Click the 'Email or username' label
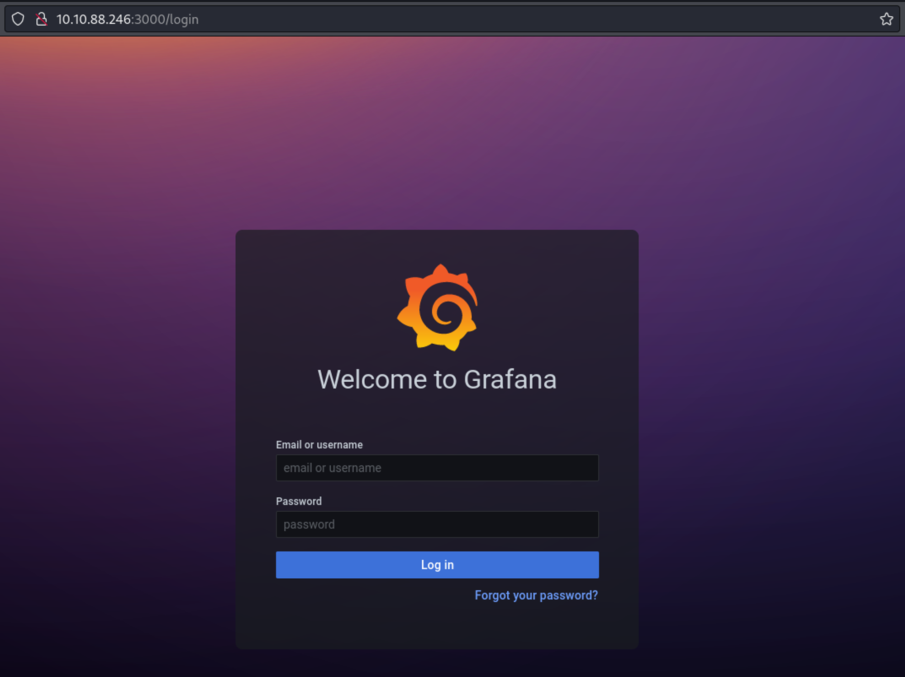 319,445
